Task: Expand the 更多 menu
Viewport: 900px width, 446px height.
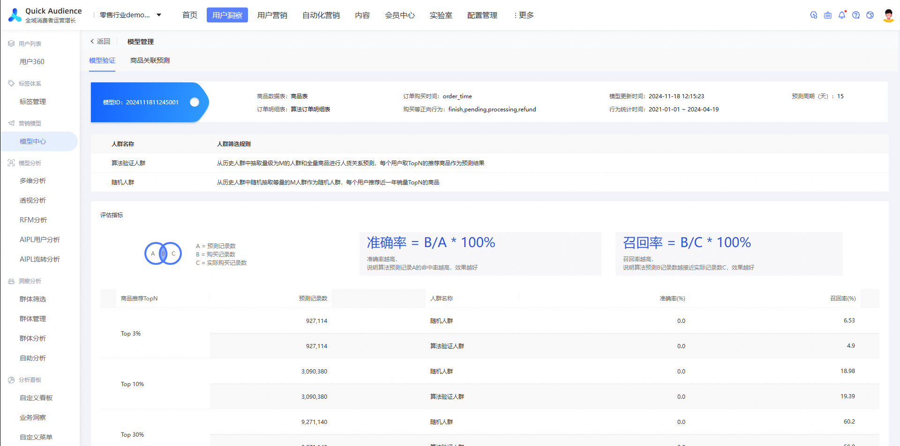Action: click(524, 15)
